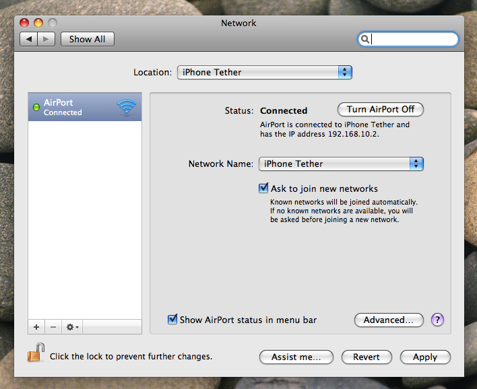Remove the selected service with minus

pyautogui.click(x=53, y=327)
